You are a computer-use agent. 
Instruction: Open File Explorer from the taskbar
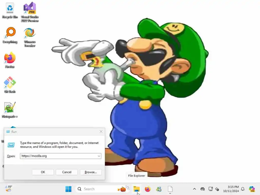tap(137, 189)
